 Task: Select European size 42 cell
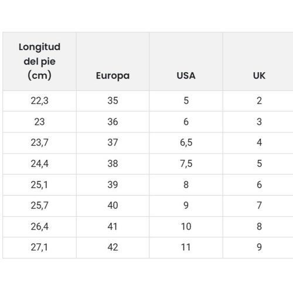113,247
